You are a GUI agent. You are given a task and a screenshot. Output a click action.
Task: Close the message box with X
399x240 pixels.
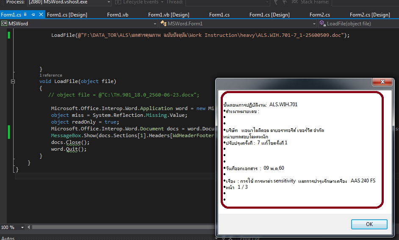382,82
